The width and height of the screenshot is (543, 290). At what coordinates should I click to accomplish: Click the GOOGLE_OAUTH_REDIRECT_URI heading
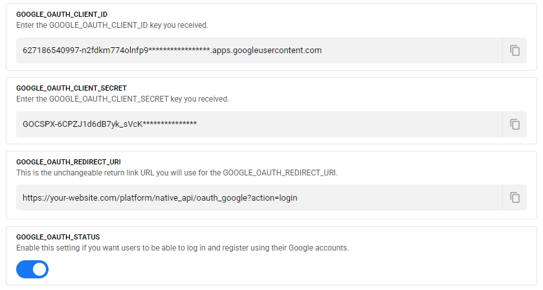[69, 162]
